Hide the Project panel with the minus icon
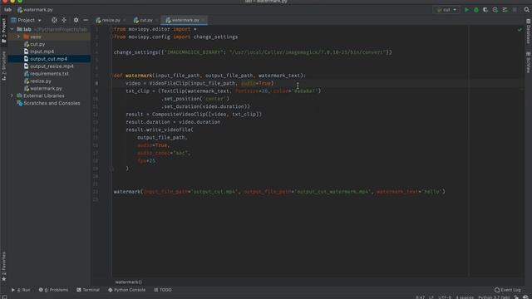532x299 pixels. coord(86,20)
